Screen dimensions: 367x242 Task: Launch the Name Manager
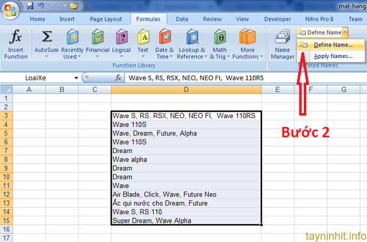pos(282,44)
